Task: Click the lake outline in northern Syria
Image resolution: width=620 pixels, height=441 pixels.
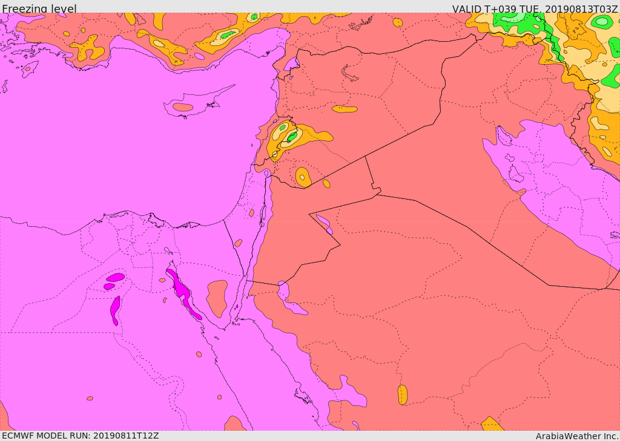Action: [x=350, y=74]
